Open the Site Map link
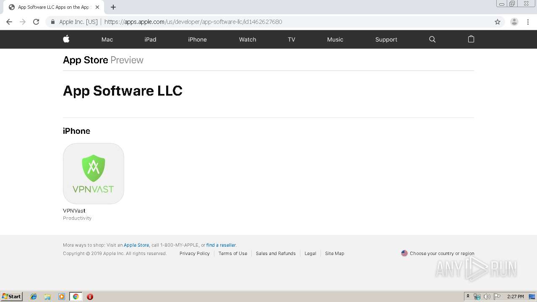The image size is (537, 302). pyautogui.click(x=334, y=253)
